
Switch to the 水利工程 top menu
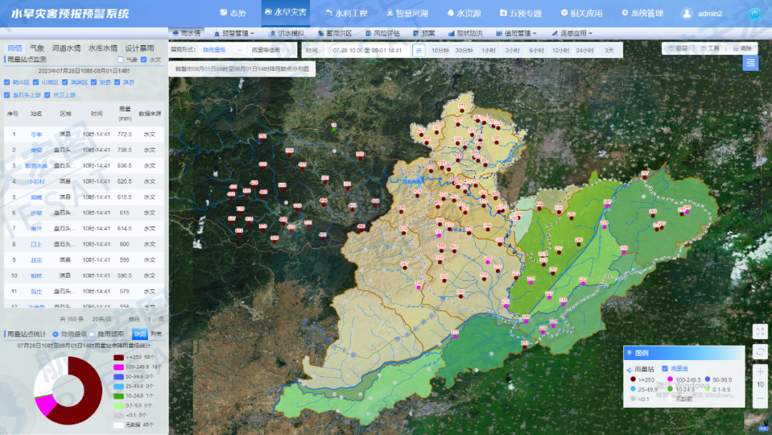[346, 14]
